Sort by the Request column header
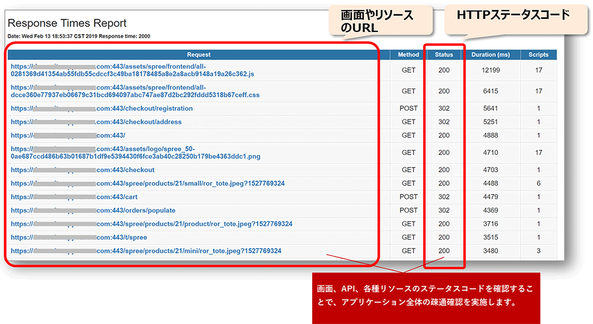Viewport: 593px width, 324px height. pos(199,55)
